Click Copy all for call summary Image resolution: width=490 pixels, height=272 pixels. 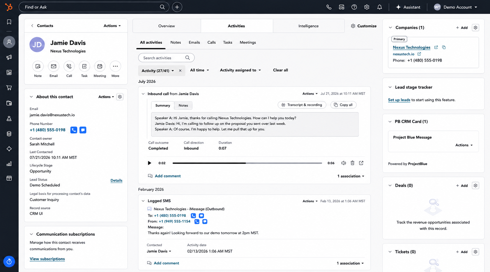[x=343, y=105]
